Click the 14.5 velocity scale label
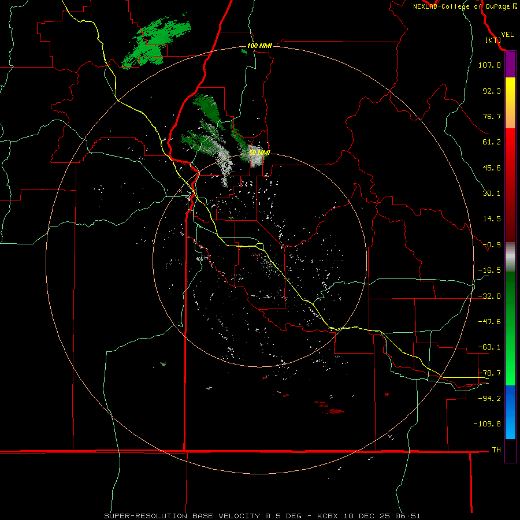 coord(492,219)
